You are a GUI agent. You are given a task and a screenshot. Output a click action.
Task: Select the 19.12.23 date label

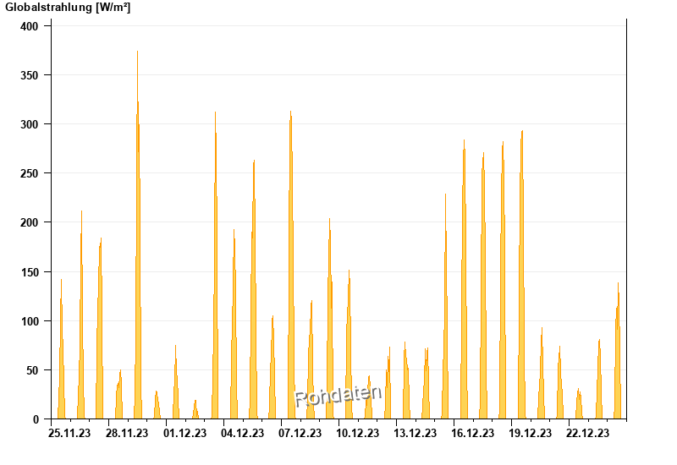pos(531,434)
